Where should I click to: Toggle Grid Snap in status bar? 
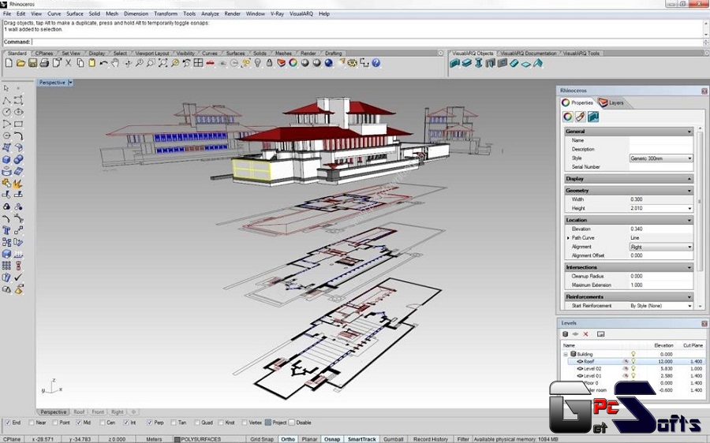[x=262, y=439]
